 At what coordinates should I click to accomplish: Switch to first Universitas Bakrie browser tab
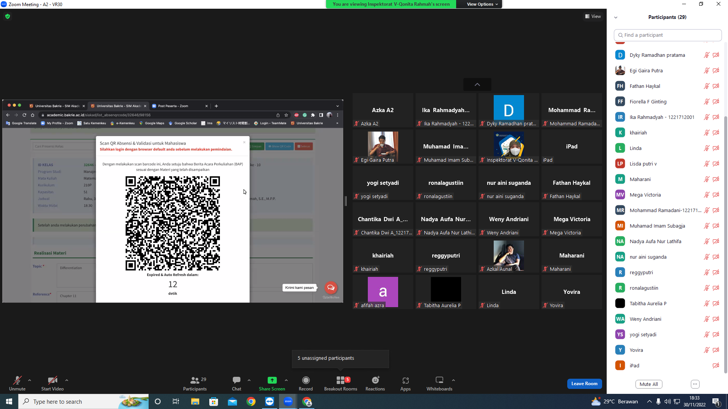point(57,106)
